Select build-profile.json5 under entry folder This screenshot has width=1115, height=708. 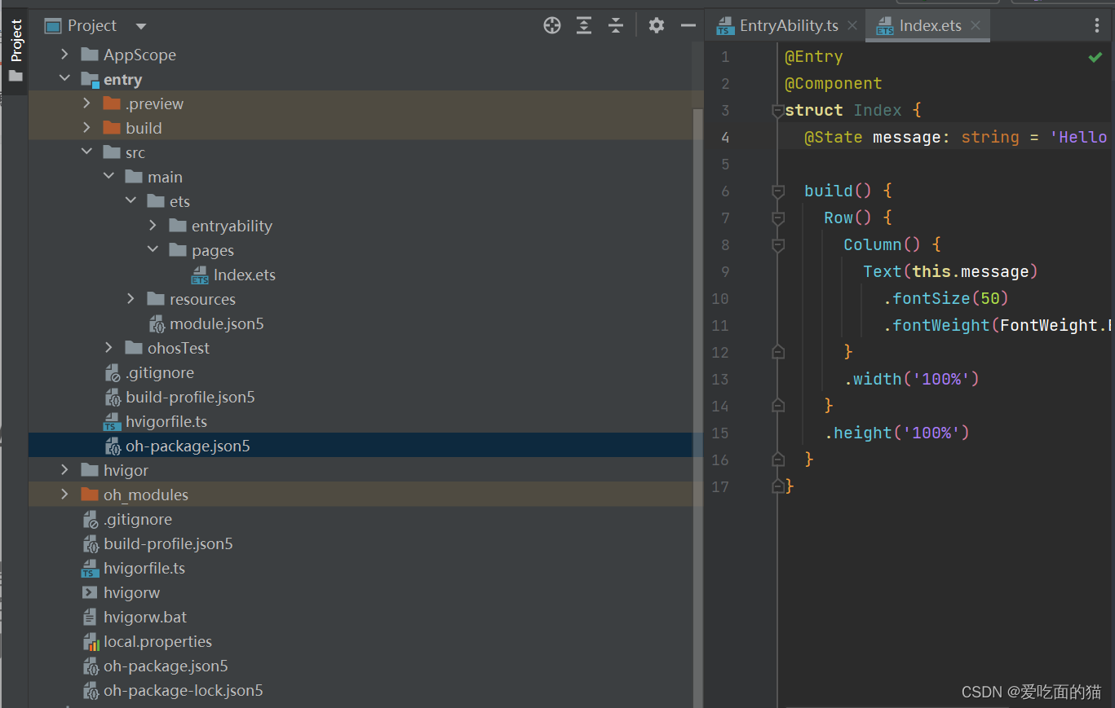pos(190,397)
